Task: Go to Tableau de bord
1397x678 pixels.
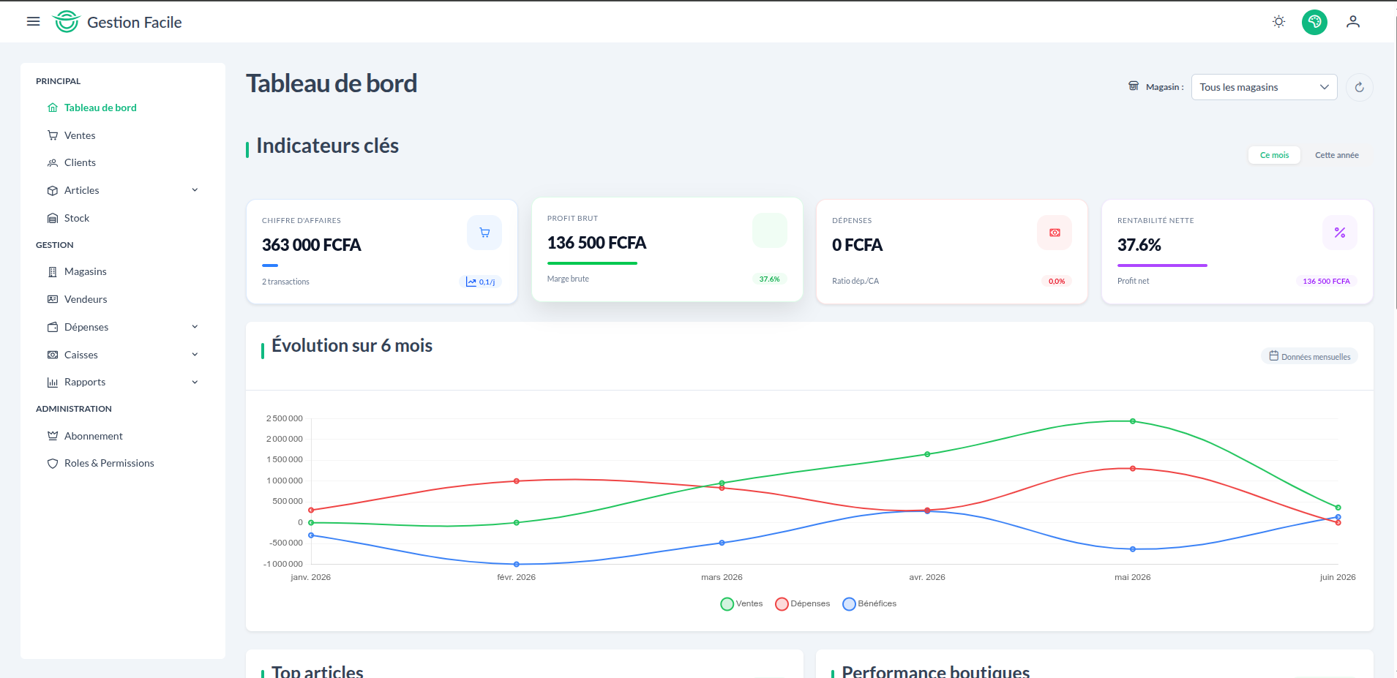Action: (100, 108)
